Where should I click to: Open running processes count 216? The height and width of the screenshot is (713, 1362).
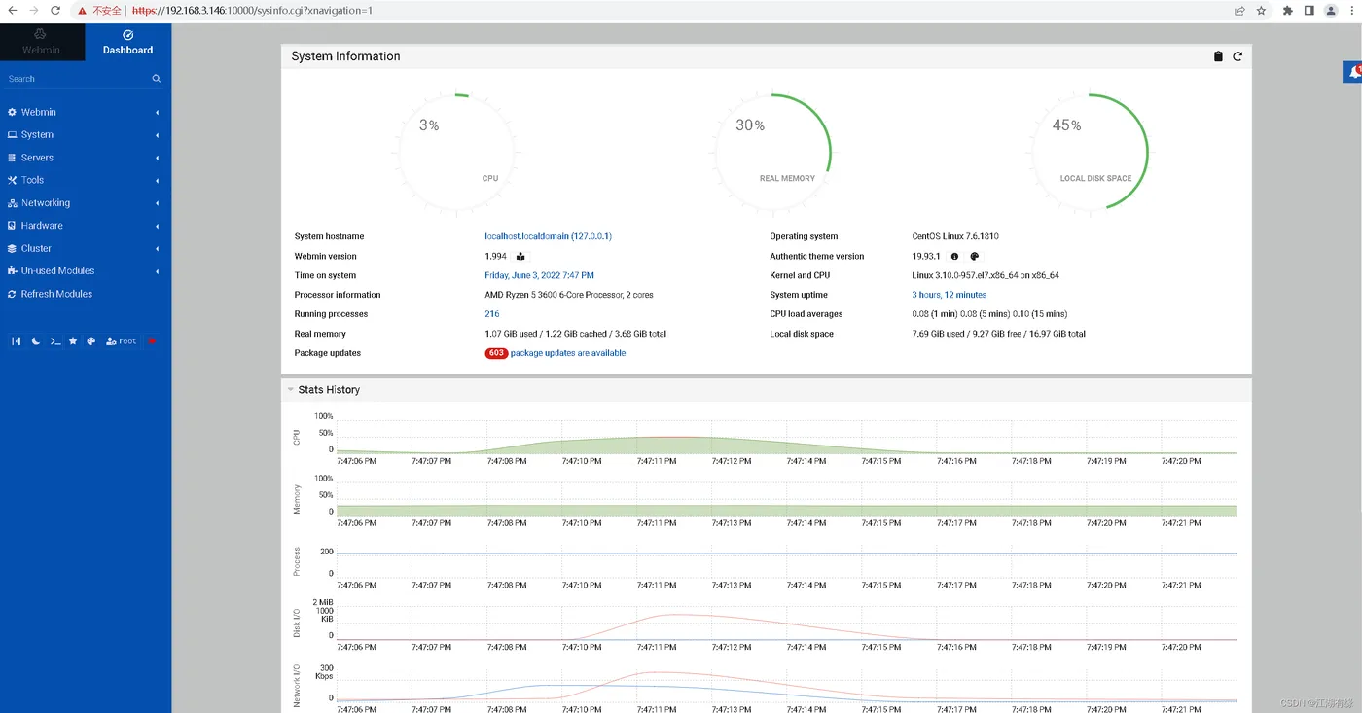pyautogui.click(x=492, y=314)
